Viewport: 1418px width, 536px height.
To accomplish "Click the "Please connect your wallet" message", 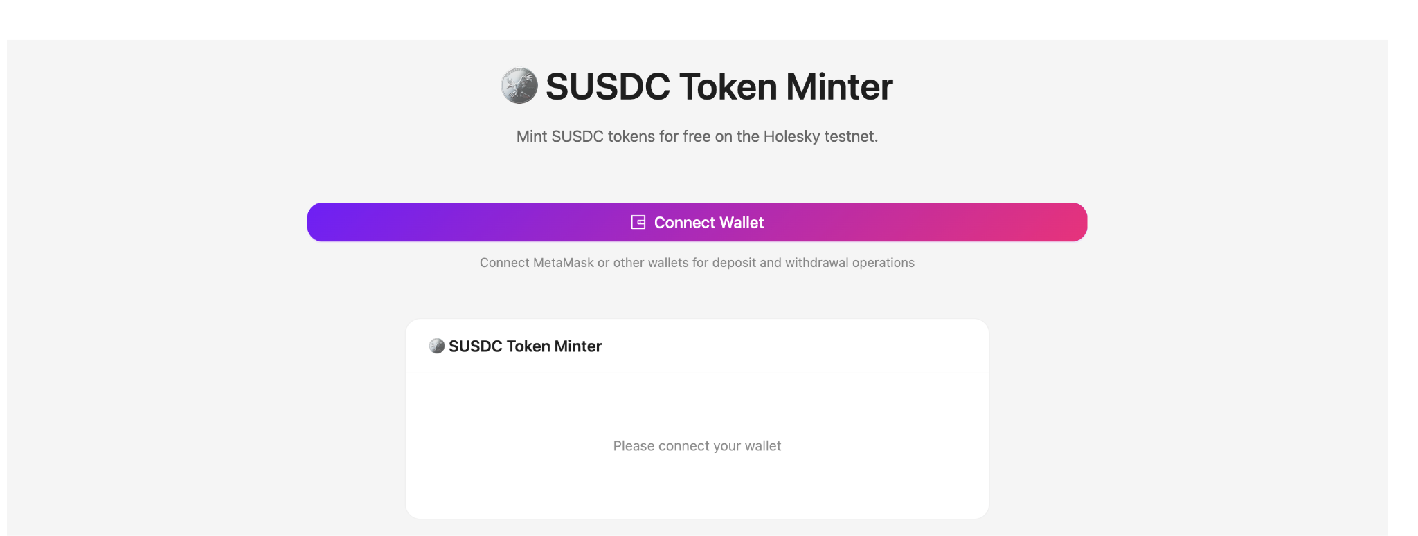I will (x=697, y=446).
